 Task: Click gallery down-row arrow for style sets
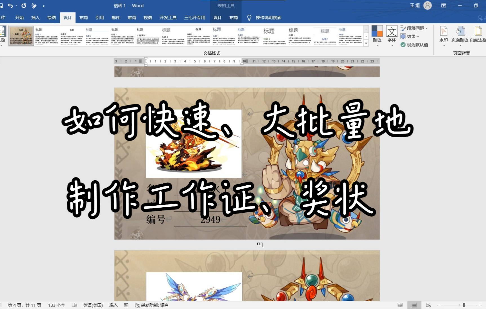point(366,36)
